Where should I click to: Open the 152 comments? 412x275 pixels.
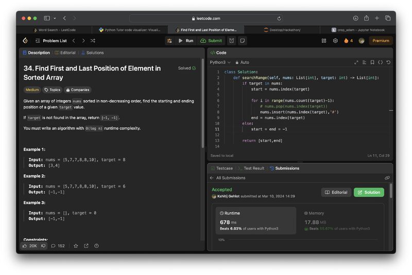[x=58, y=246]
